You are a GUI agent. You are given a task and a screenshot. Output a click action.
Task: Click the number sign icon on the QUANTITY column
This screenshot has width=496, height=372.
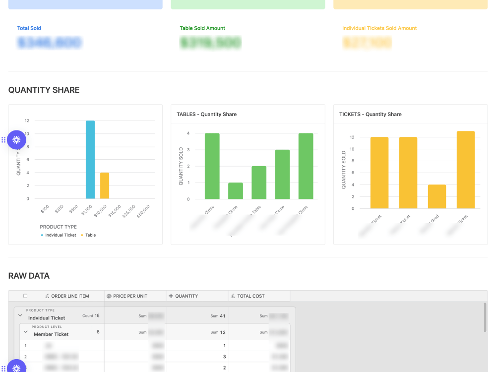(170, 296)
